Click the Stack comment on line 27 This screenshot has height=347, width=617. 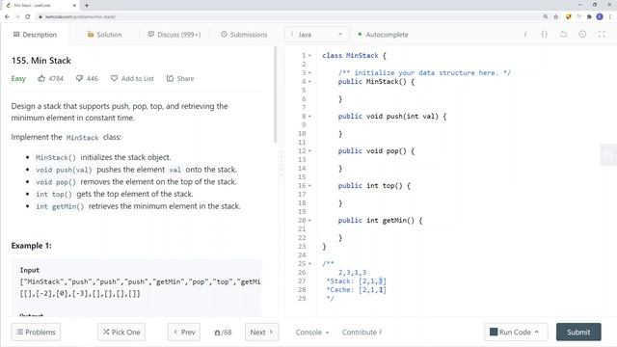point(356,280)
